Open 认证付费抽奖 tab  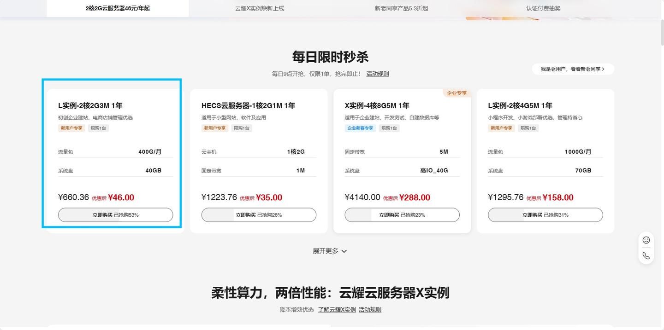[x=543, y=8]
